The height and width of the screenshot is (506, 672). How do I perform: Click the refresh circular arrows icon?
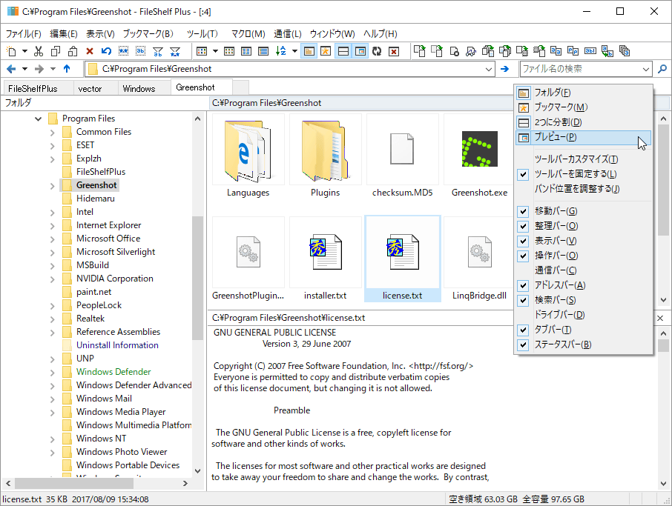[377, 51]
